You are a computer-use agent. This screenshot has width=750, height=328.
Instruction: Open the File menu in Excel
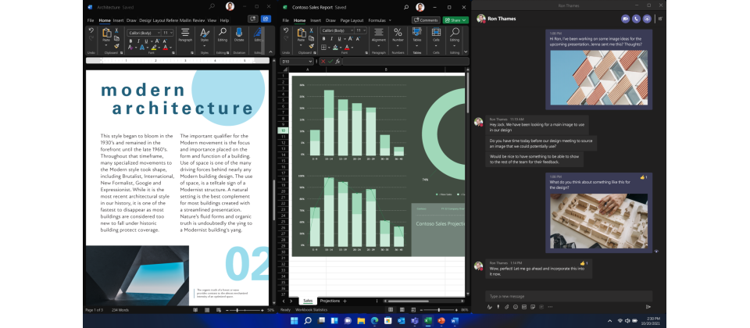[x=286, y=20]
